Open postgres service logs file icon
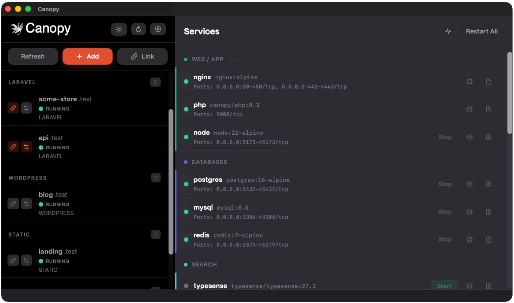514x303 pixels. 488,184
